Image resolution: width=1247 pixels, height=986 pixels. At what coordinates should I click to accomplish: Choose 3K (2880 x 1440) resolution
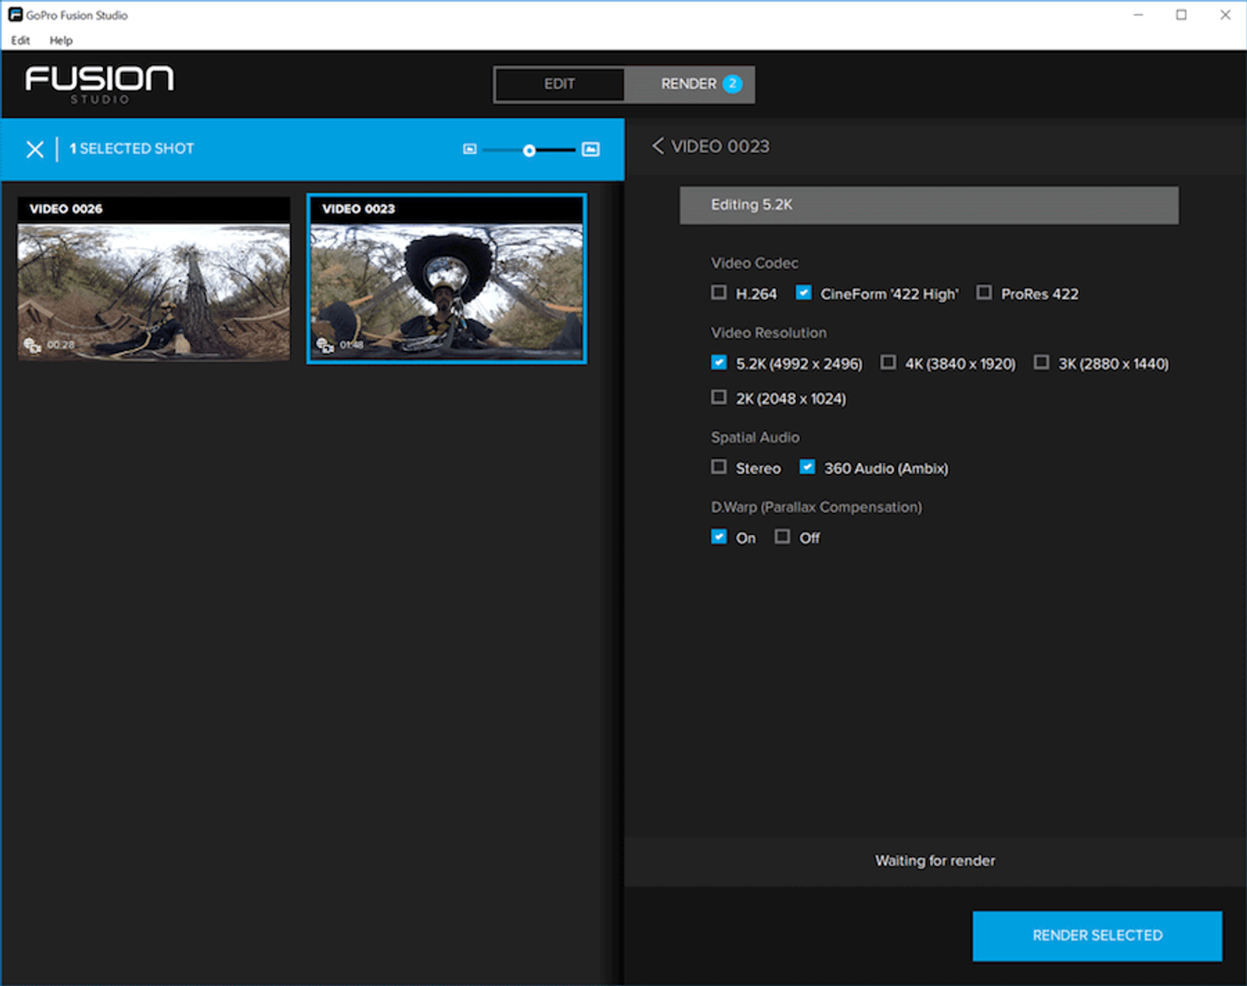[x=1041, y=362]
